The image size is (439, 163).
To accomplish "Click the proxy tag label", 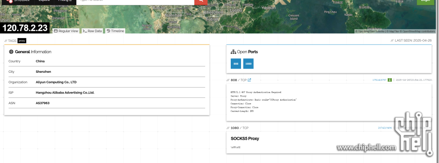I will click(22, 40).
